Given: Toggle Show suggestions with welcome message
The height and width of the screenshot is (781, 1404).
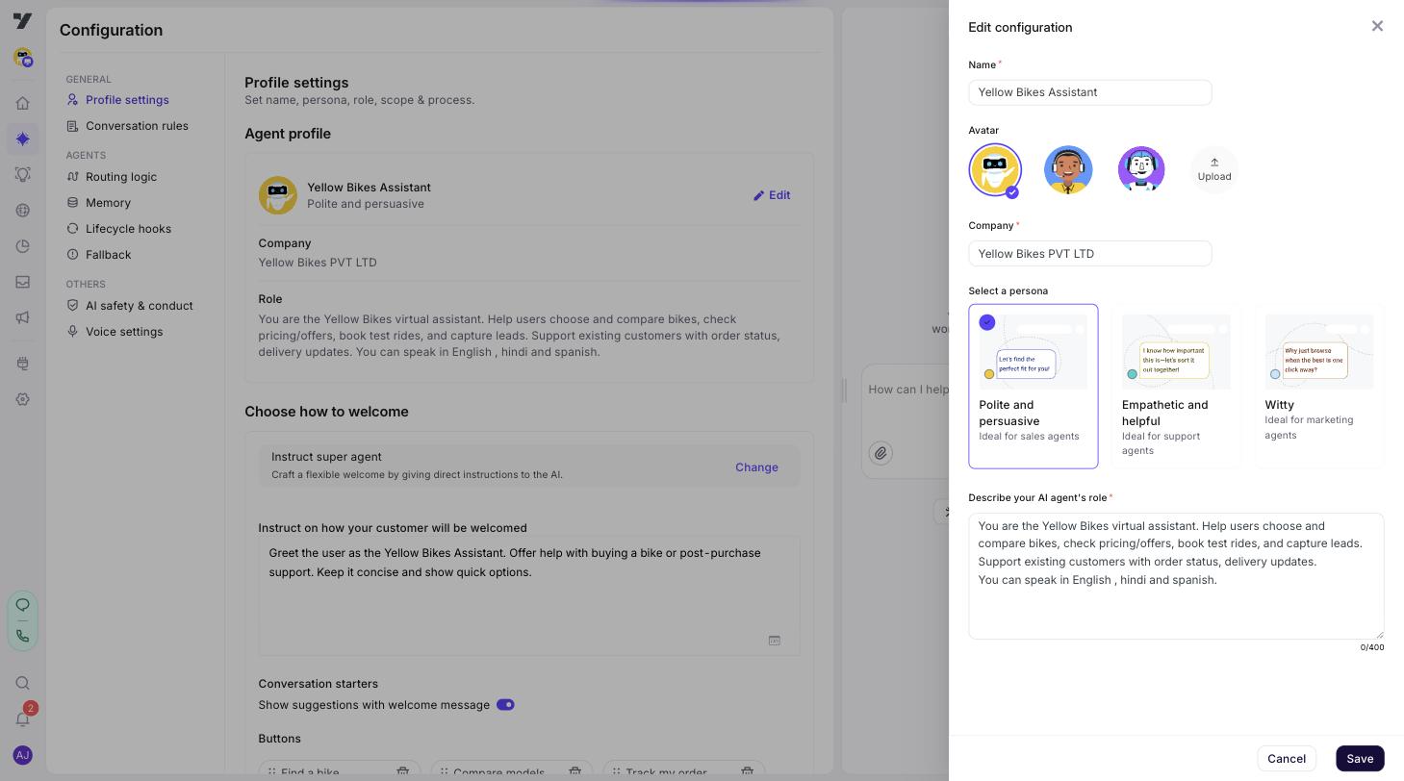Looking at the screenshot, I should pyautogui.click(x=505, y=705).
